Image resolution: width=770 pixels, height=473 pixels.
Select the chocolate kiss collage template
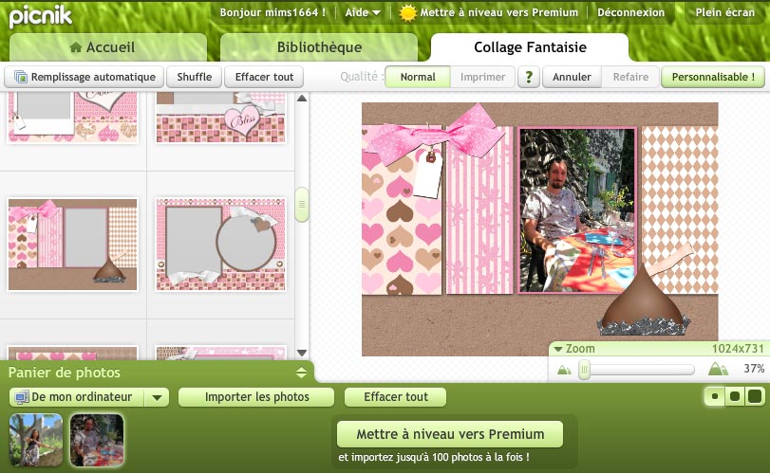point(73,245)
